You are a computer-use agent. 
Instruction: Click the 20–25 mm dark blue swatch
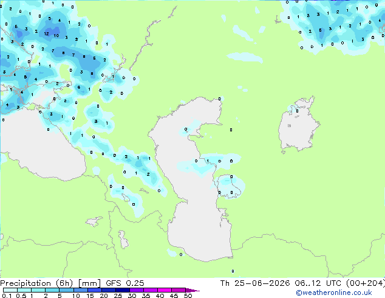click(108, 290)
